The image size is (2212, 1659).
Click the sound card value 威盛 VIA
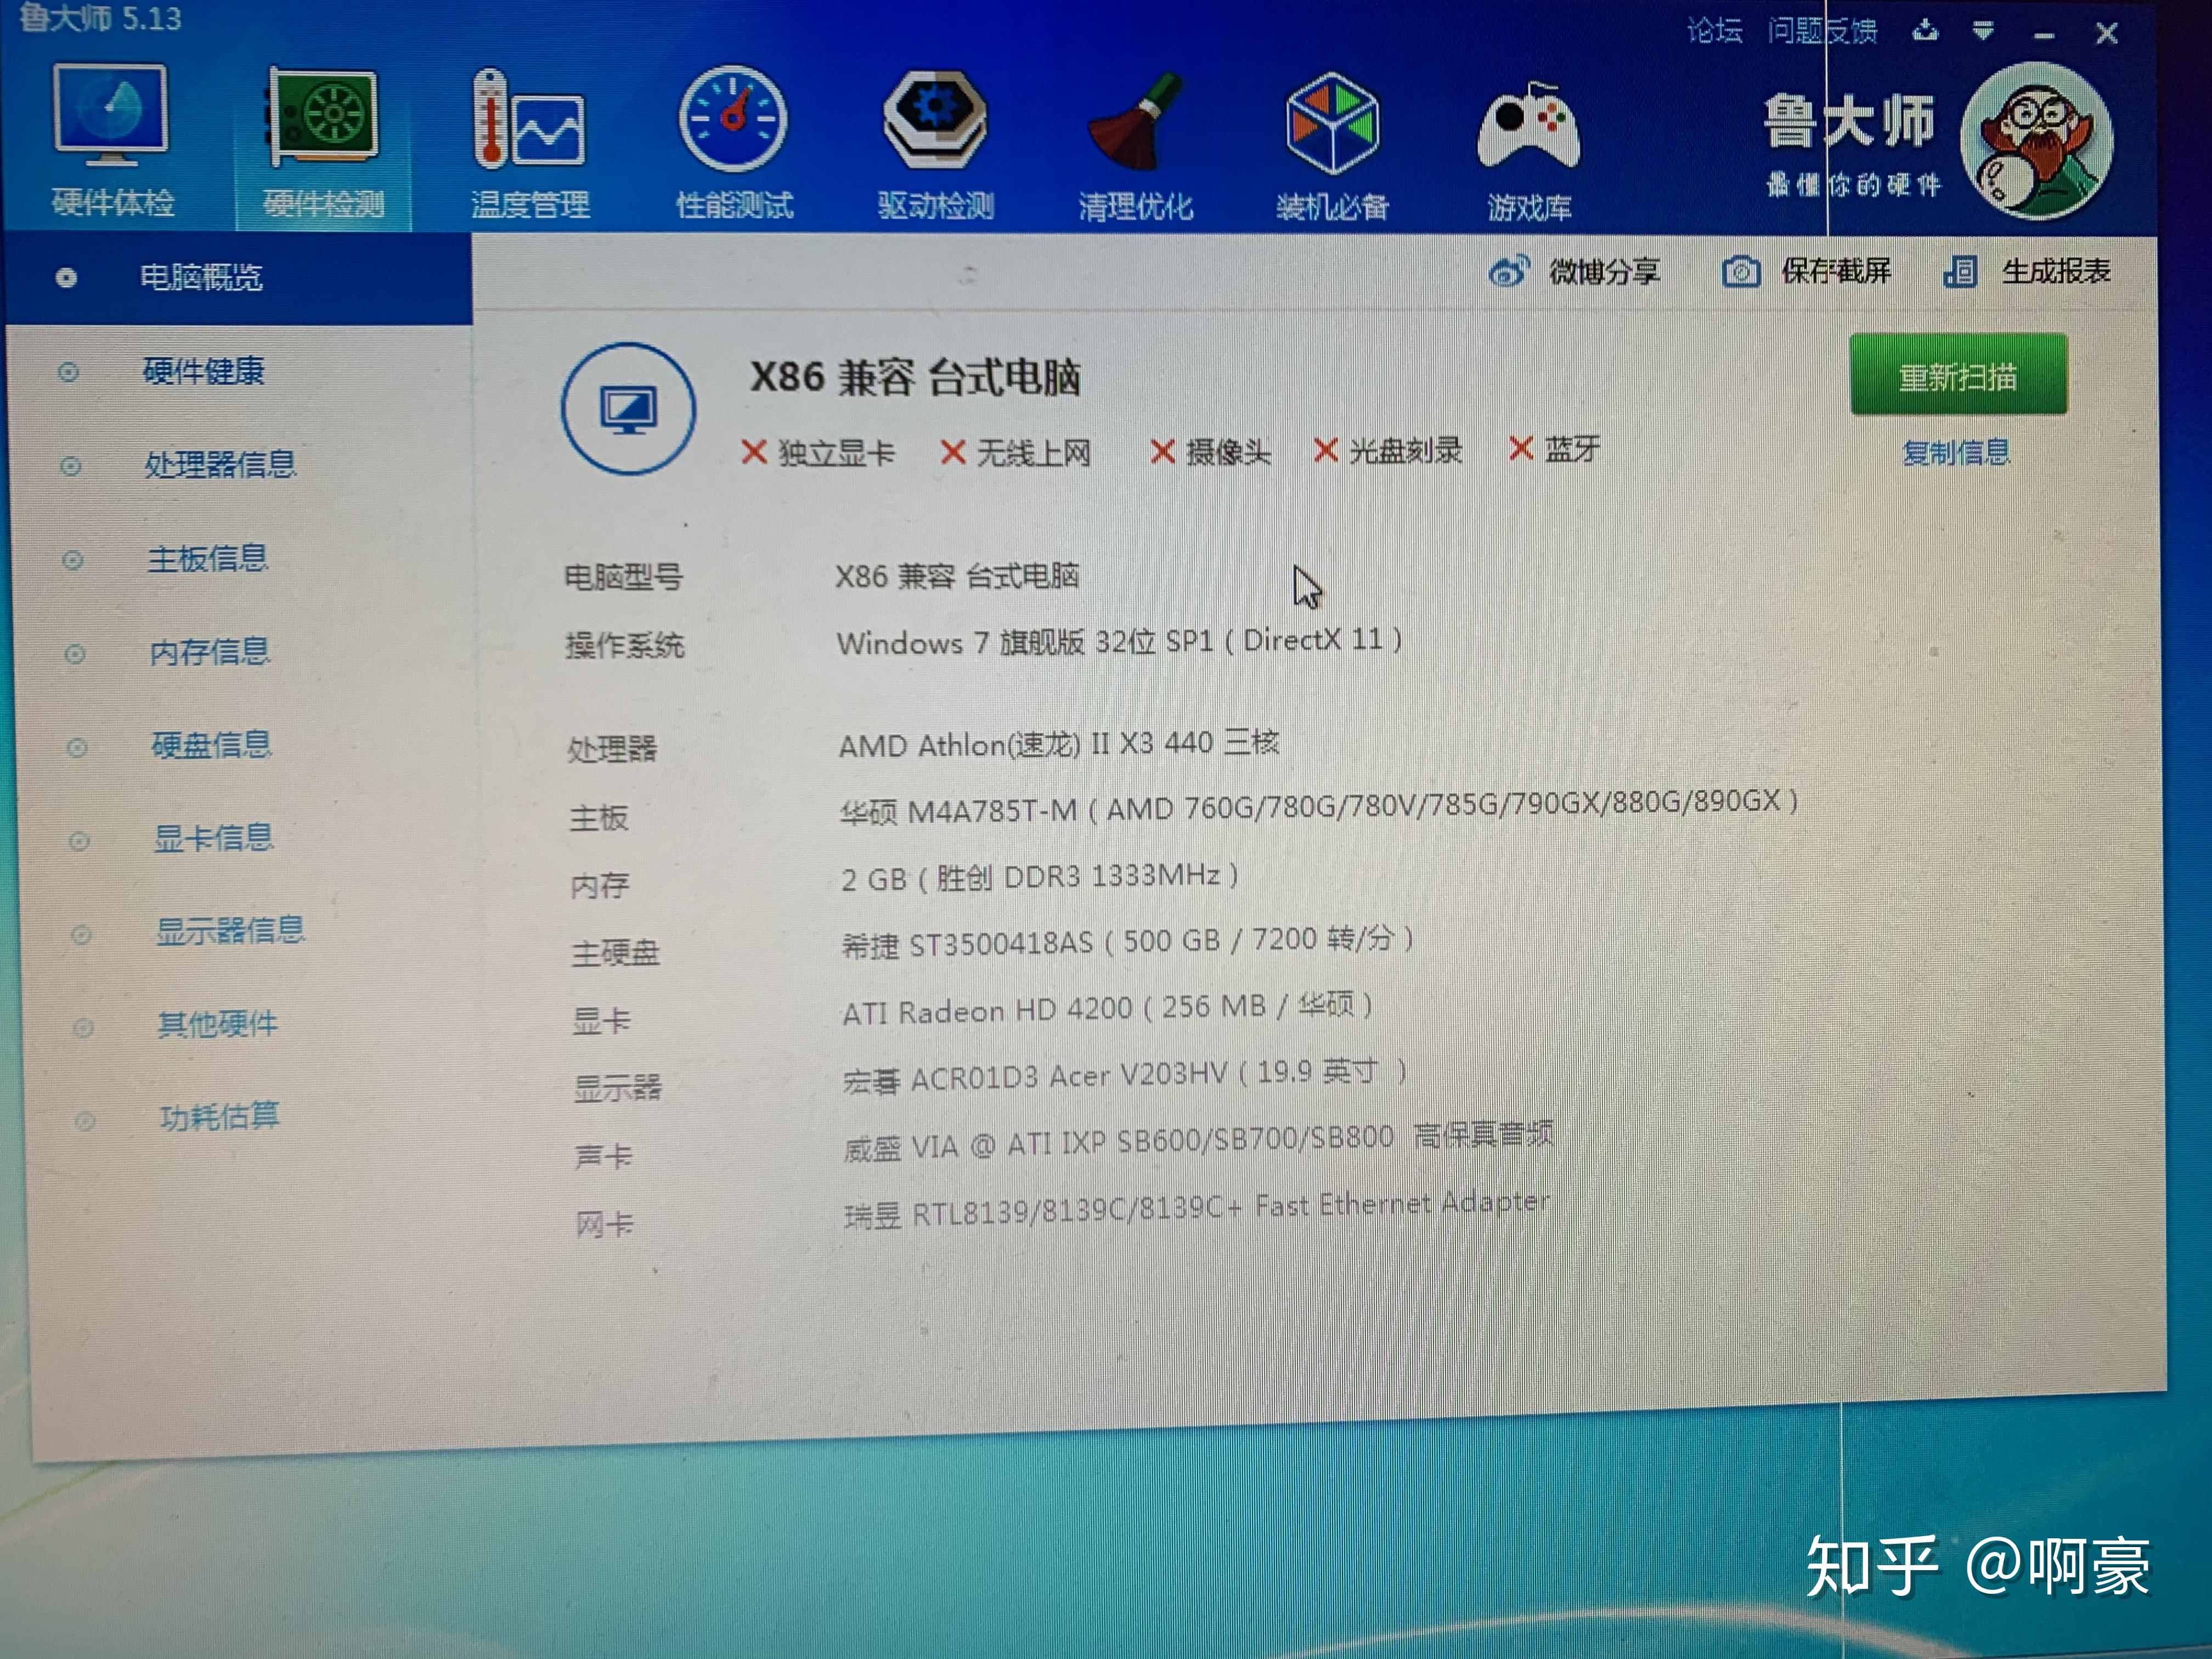click(x=1198, y=1141)
